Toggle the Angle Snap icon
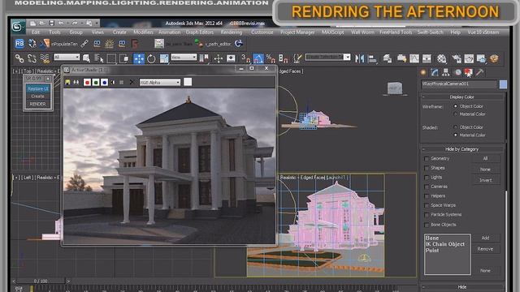The height and width of the screenshot is (292, 520). (x=258, y=58)
